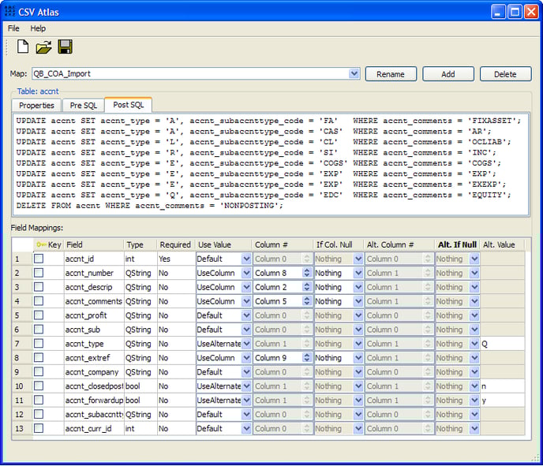543x466 pixels.
Task: Click the Open folder toolbar icon
Action: point(43,47)
